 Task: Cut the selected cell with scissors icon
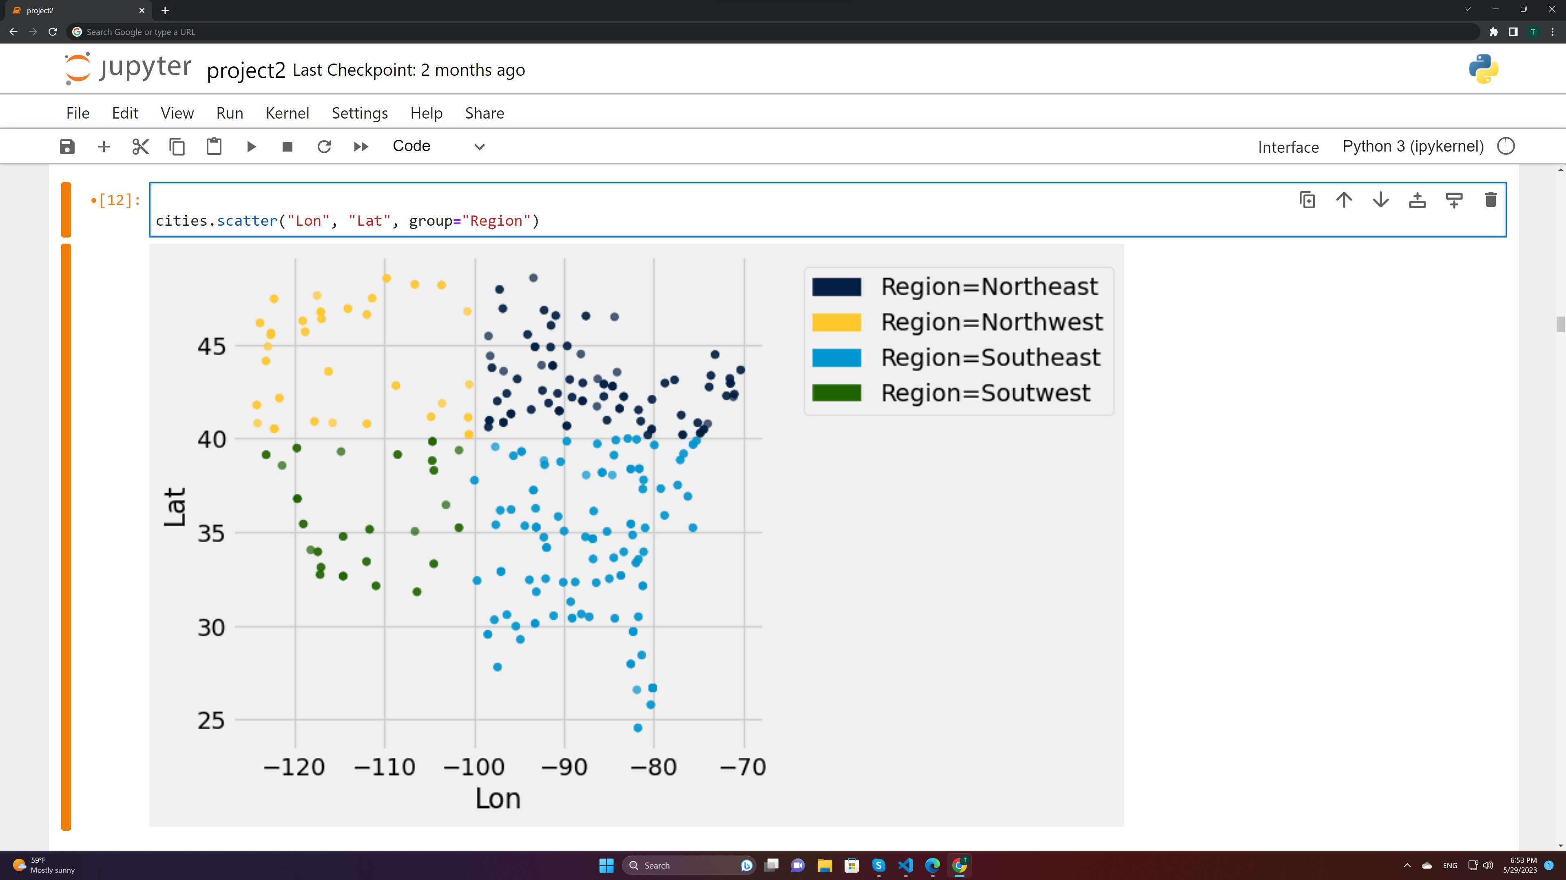(x=140, y=146)
